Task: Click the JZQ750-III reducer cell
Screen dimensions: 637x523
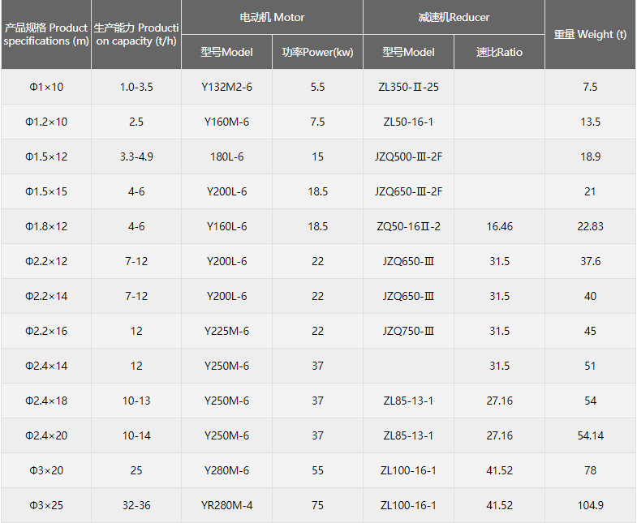Action: (408, 331)
